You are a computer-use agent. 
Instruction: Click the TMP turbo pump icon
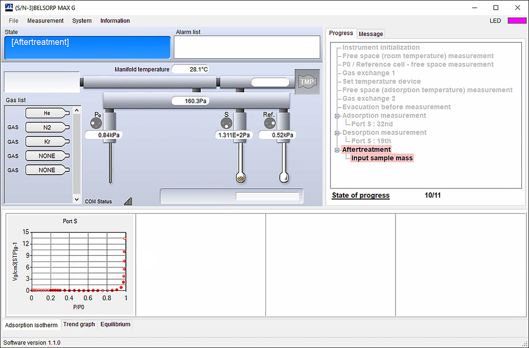(306, 82)
